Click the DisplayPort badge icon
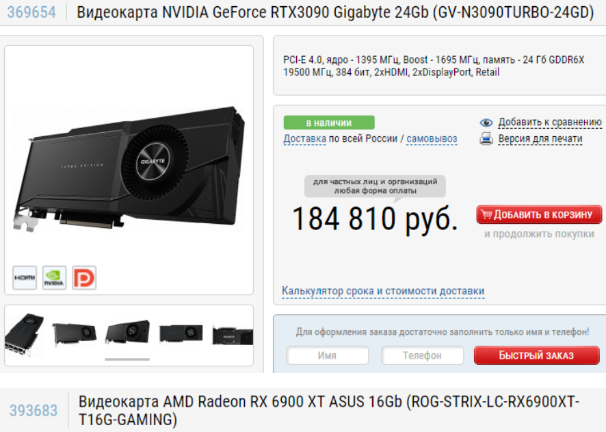Screen dimensions: 606x432 tap(84, 278)
